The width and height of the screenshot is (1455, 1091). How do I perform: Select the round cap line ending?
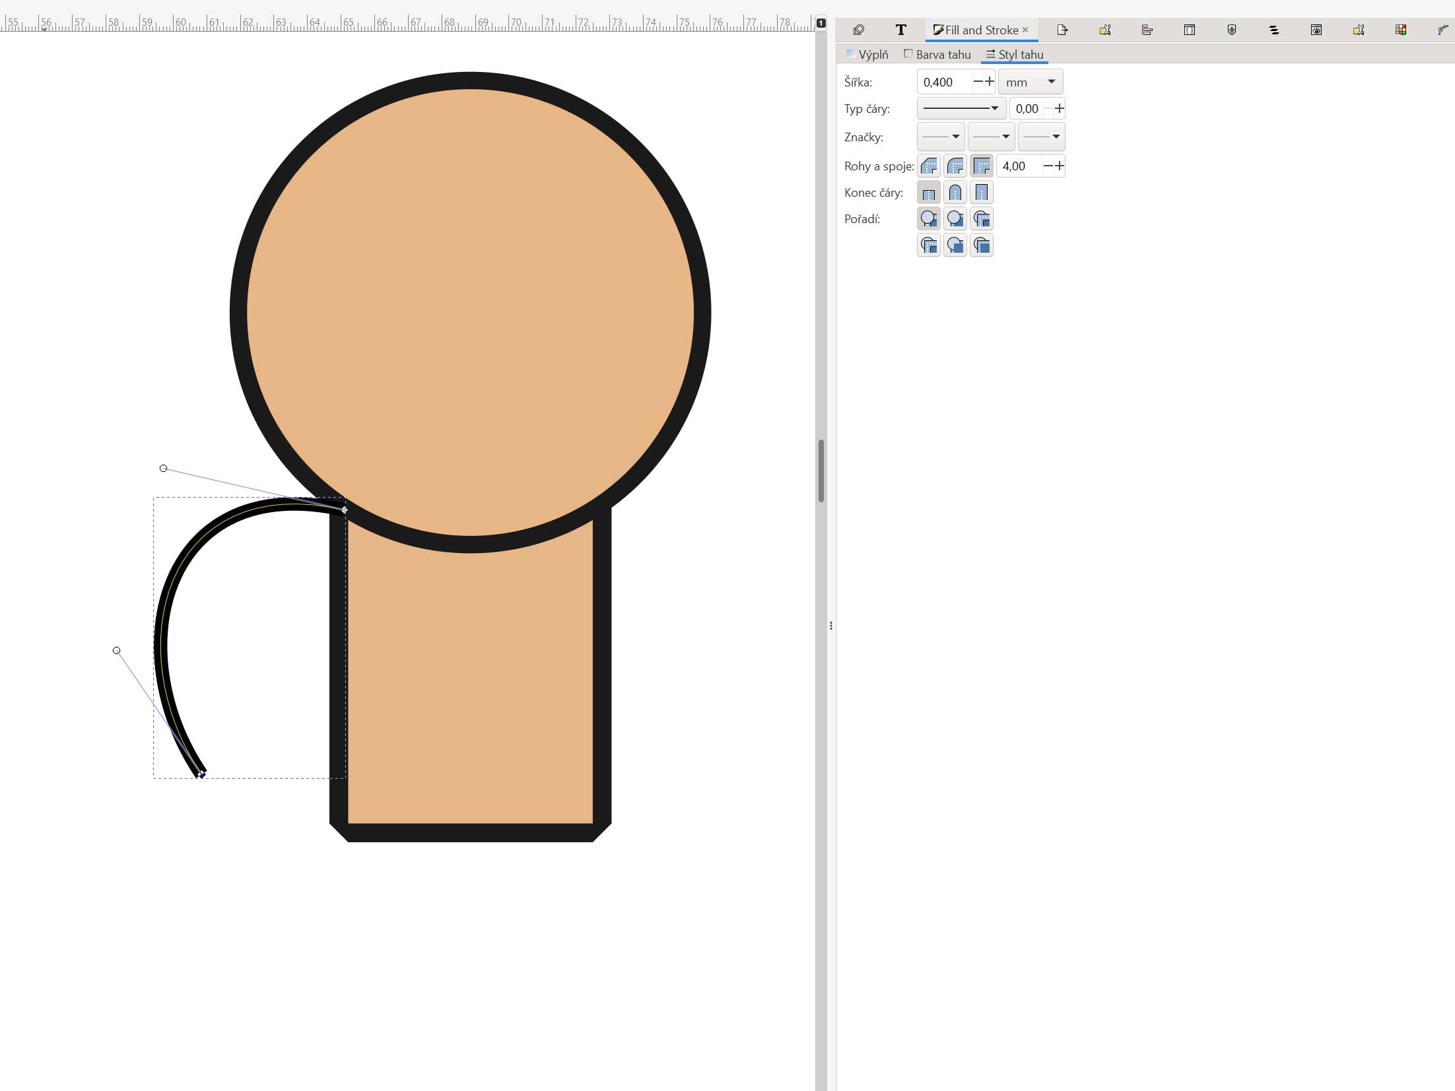click(x=955, y=193)
